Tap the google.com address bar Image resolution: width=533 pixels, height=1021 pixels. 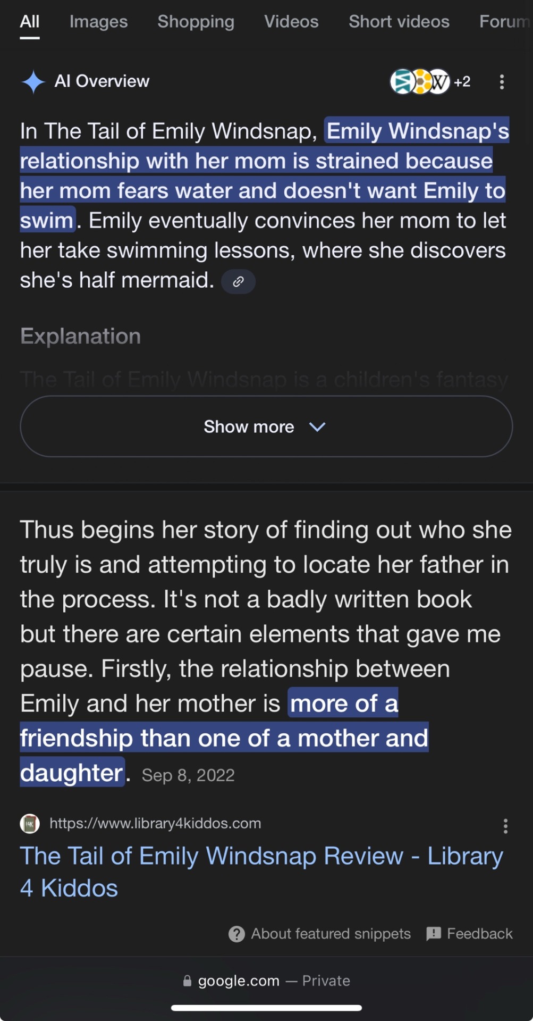(266, 981)
